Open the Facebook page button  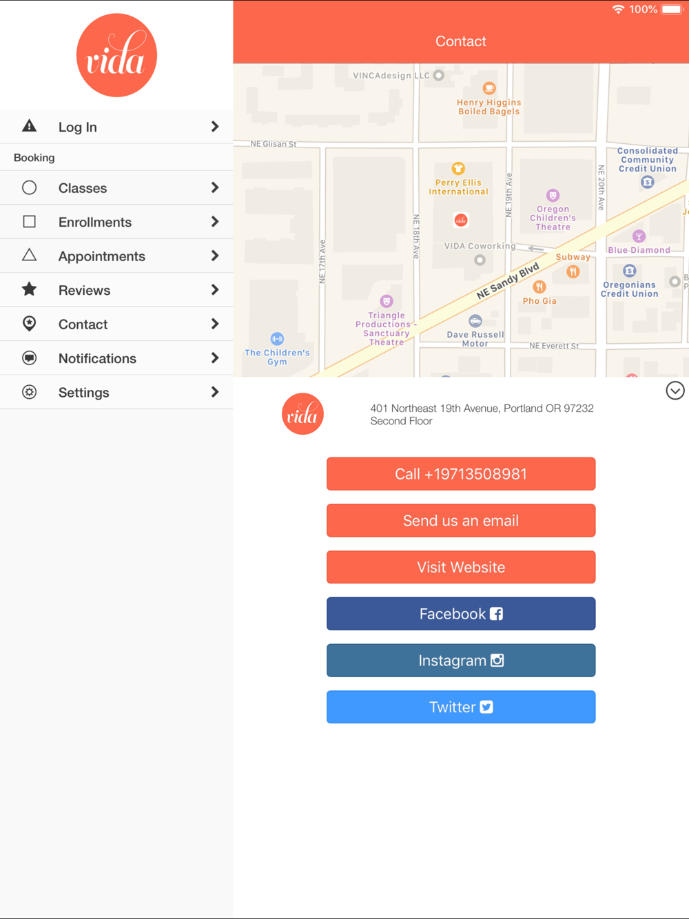point(461,614)
